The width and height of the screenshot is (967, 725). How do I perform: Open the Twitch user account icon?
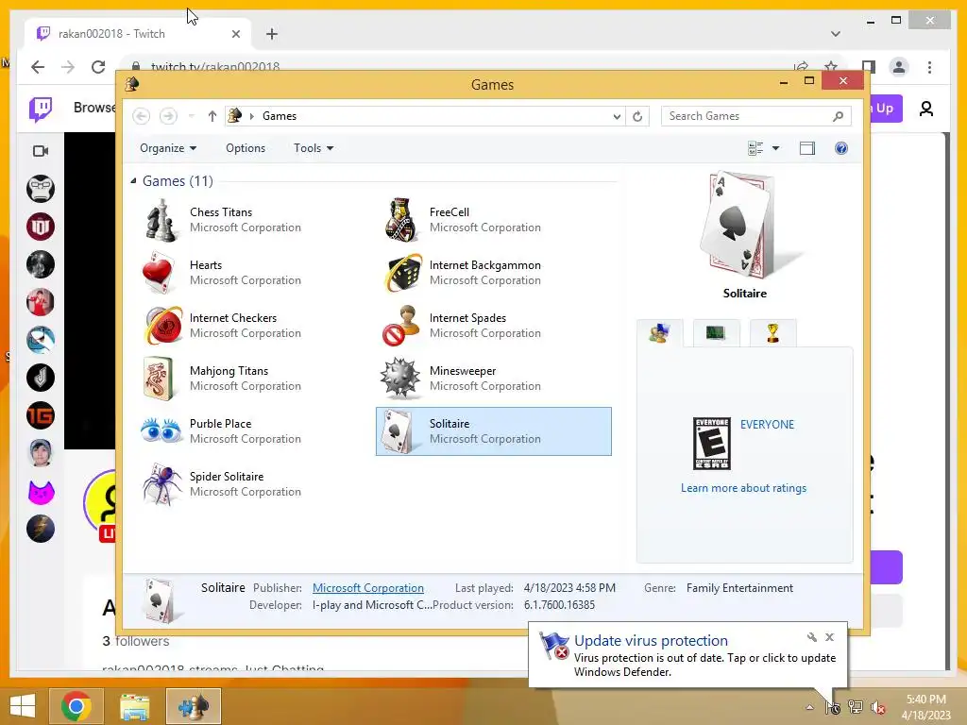[925, 109]
